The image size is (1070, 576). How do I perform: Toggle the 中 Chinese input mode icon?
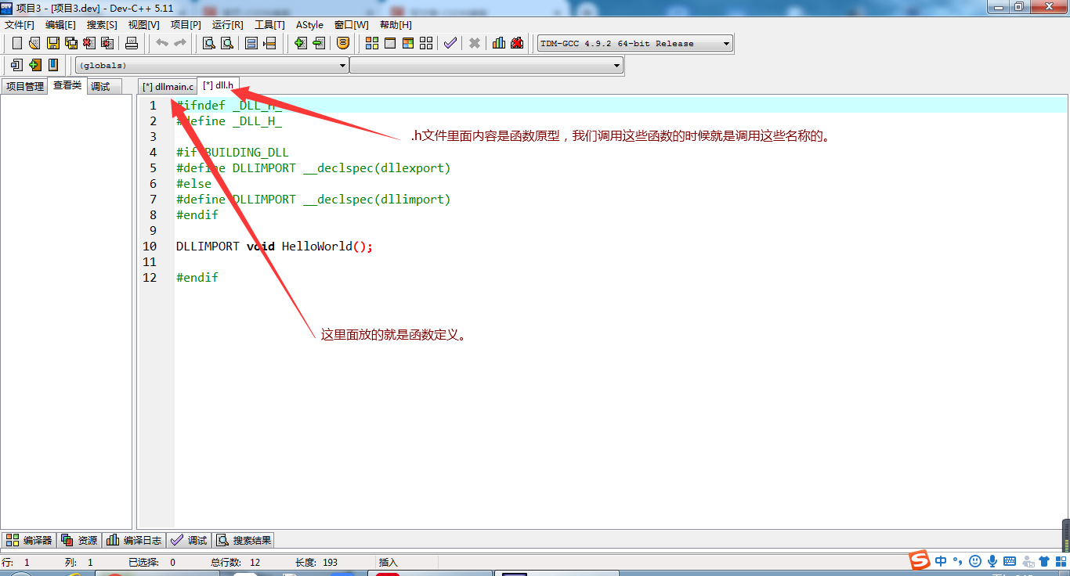(x=941, y=561)
